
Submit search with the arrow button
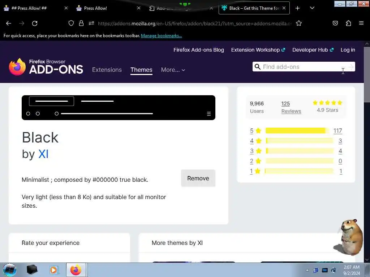tap(351, 67)
